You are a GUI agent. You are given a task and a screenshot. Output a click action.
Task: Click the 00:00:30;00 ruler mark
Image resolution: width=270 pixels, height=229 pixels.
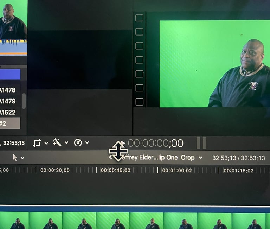pyautogui.click(x=55, y=170)
